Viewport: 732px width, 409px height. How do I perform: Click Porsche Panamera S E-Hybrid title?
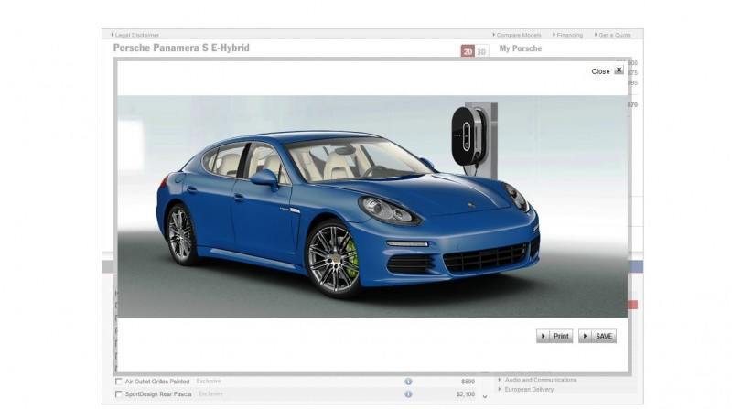[x=181, y=48]
